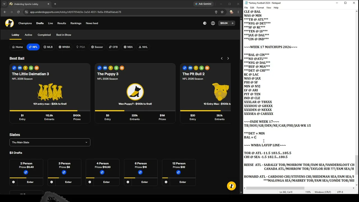
Task: Select the Lobby tab
Action: (x=15, y=35)
